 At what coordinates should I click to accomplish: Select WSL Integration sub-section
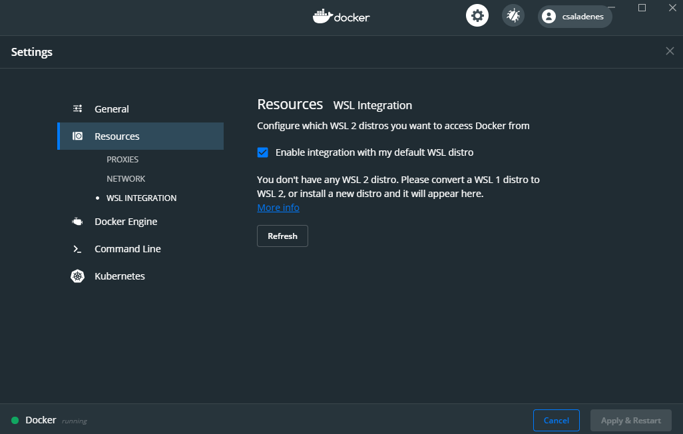[x=142, y=198]
